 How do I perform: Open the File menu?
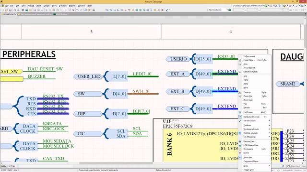click(x=12, y=6)
